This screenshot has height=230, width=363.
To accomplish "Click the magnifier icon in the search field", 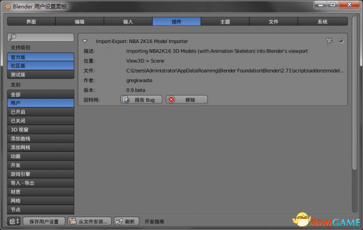I will (12, 37).
